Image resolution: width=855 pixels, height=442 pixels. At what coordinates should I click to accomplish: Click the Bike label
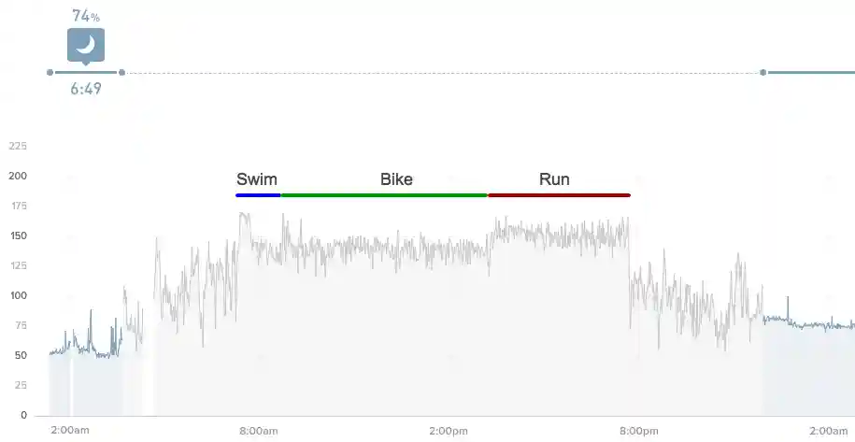pos(396,179)
